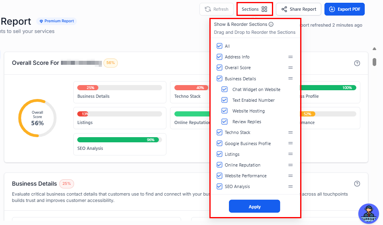The width and height of the screenshot is (383, 225).
Task: Click the 'Drag and Drop to Reorder the Sections' text
Action: pyautogui.click(x=254, y=32)
